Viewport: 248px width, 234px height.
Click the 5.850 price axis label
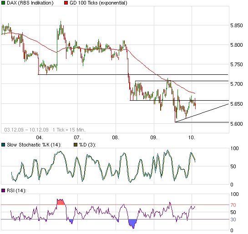237,25
